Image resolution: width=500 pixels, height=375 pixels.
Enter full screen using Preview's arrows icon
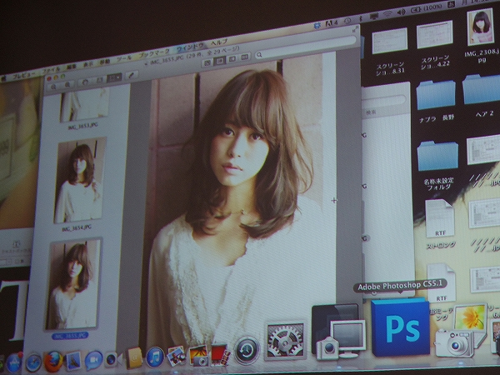click(x=355, y=30)
